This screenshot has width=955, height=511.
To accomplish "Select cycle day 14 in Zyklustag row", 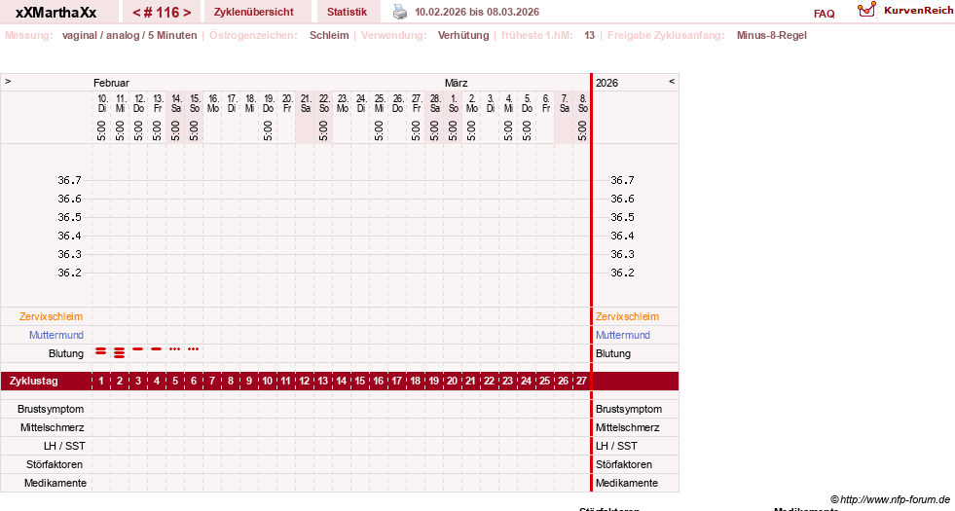I will coord(341,382).
